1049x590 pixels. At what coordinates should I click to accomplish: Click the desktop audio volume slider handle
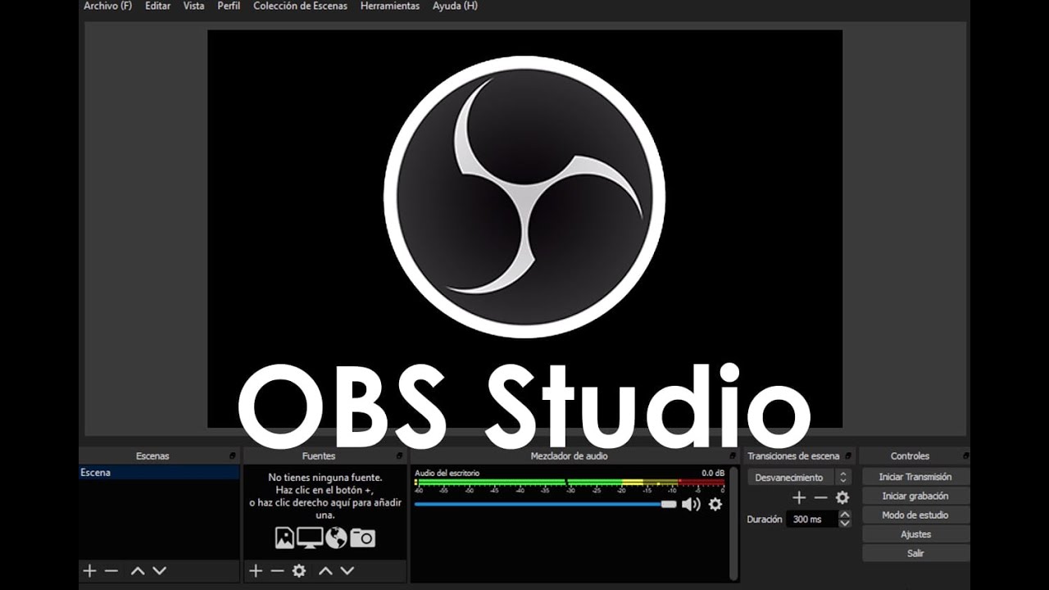tap(669, 504)
